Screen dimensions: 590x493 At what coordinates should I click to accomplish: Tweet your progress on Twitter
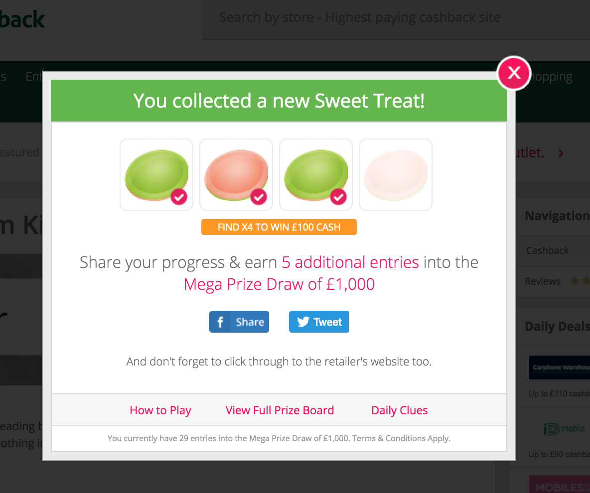(x=319, y=322)
